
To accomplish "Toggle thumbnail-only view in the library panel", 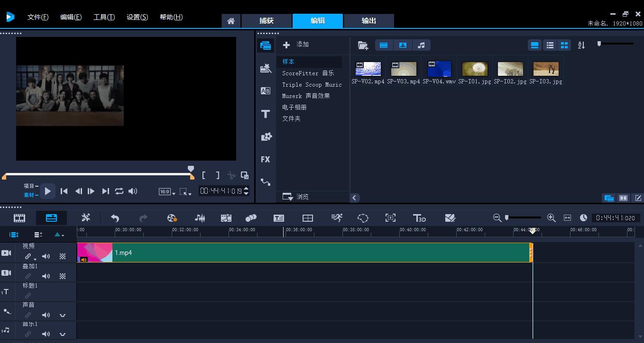I will [564, 45].
